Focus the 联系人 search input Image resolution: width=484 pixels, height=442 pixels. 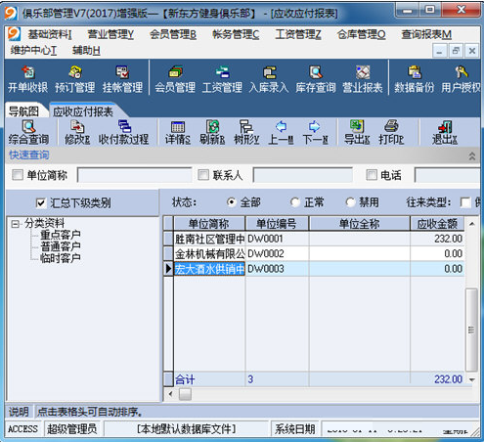tap(303, 175)
